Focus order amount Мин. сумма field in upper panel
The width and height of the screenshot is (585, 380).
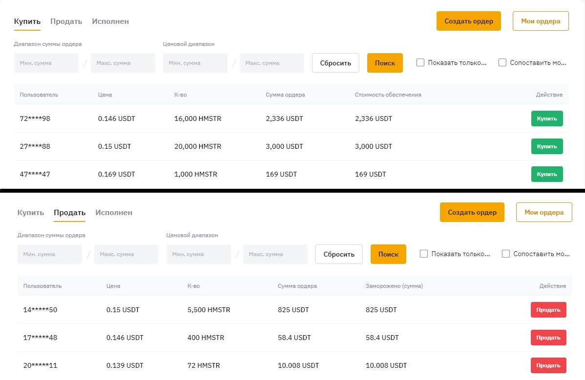tap(46, 63)
